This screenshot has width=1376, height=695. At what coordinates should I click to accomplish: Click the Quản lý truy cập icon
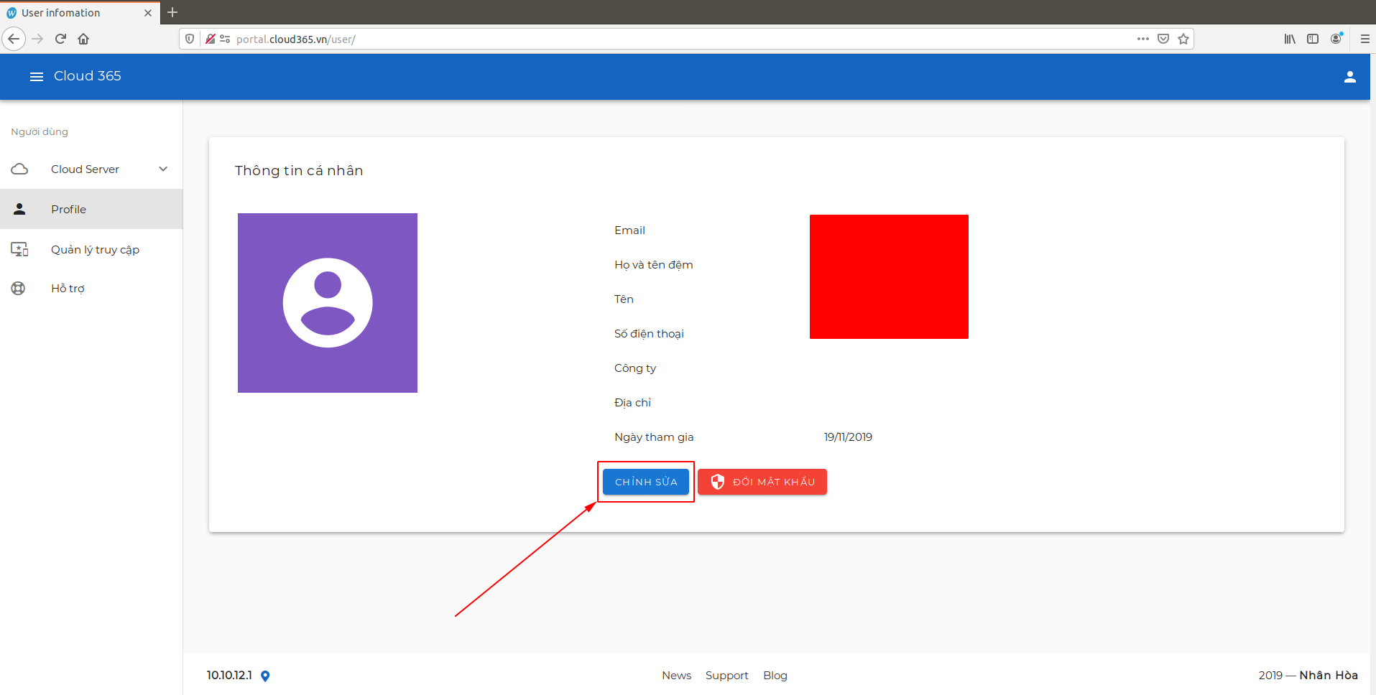[19, 249]
